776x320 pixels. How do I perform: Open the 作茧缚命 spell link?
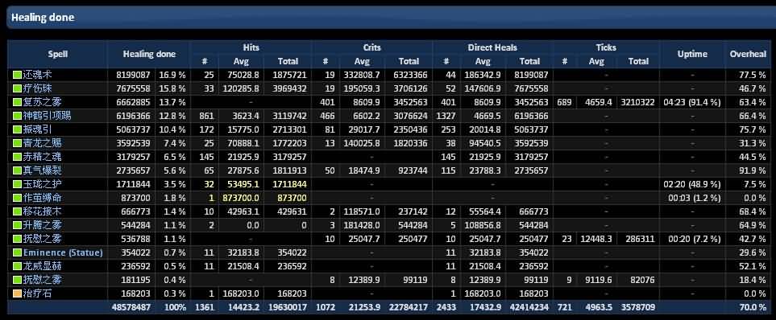coord(42,198)
